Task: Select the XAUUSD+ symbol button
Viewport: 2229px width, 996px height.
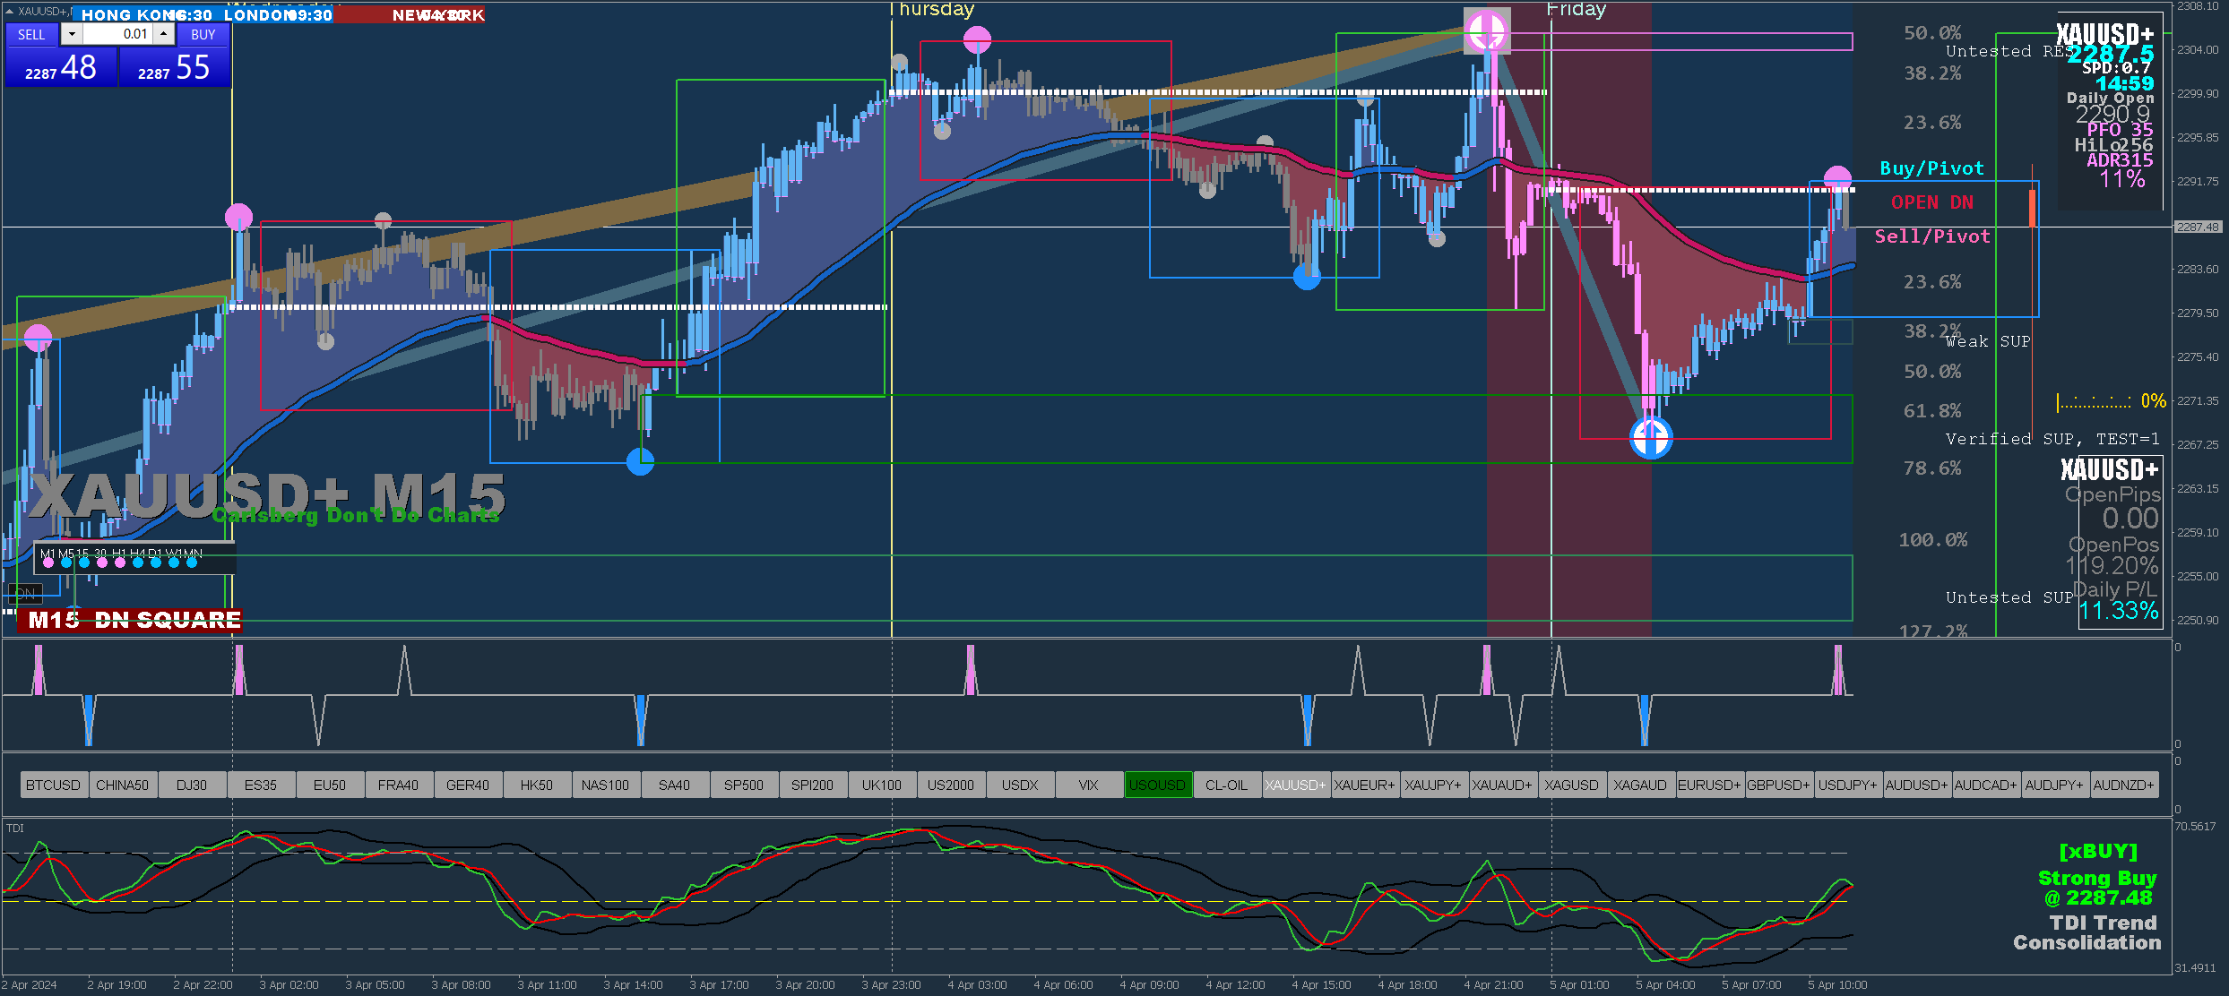Action: click(x=1295, y=786)
